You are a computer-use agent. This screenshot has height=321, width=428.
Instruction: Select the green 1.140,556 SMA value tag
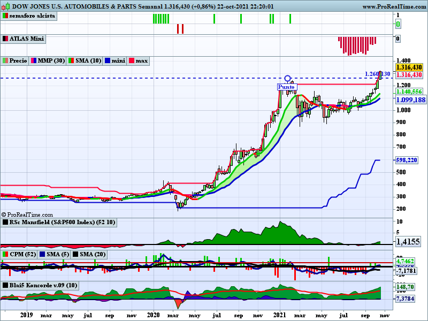click(x=409, y=92)
